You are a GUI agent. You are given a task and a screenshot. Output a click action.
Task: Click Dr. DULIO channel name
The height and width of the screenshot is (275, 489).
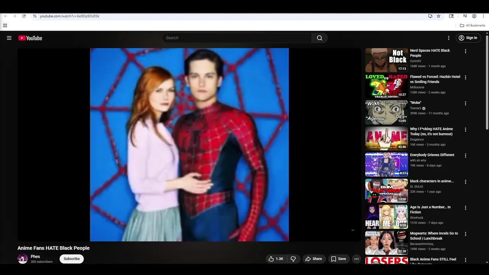pos(416,187)
